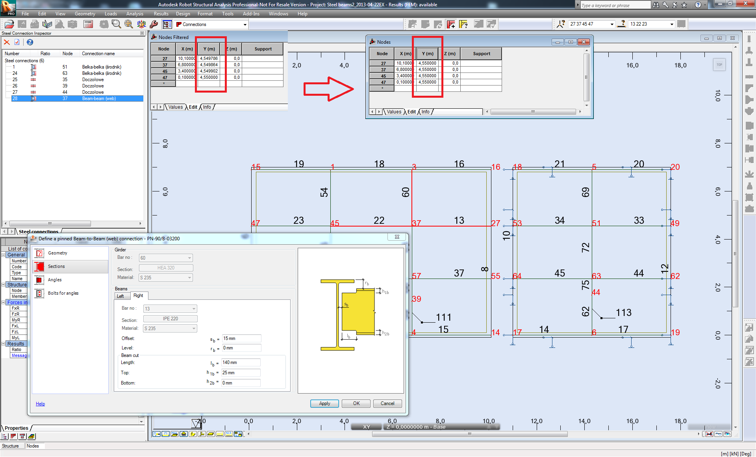Click the Angles icon in the connection dialog
Viewport: 756px width, 457px height.
(39, 280)
